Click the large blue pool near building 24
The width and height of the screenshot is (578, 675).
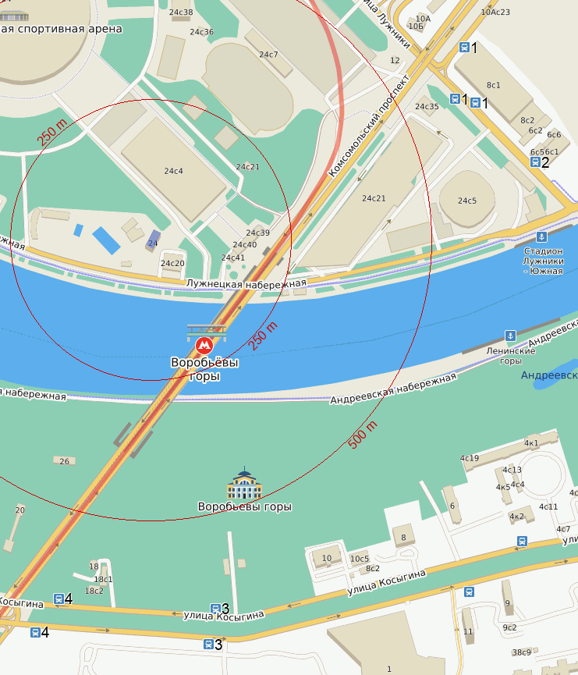106,240
